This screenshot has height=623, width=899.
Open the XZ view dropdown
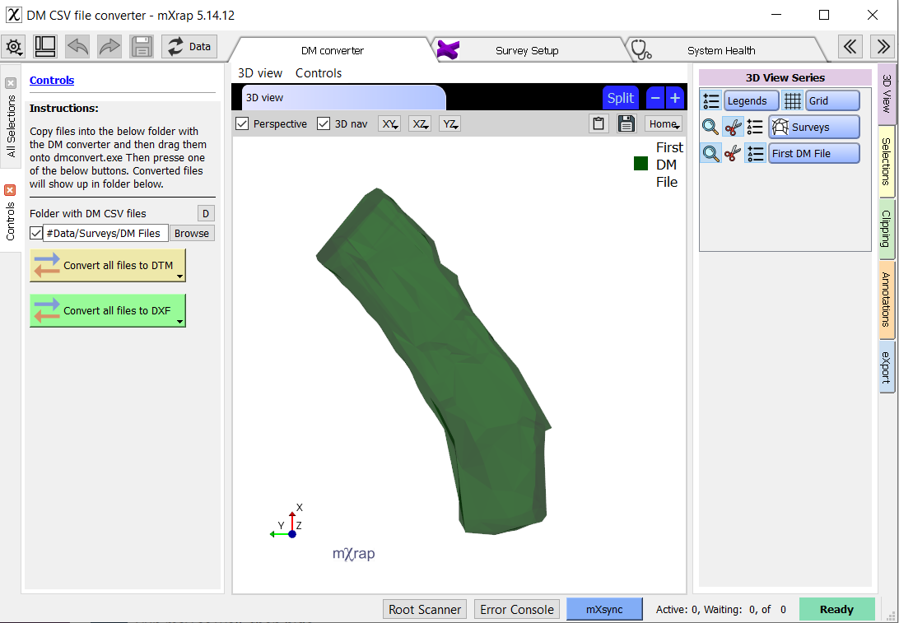point(420,123)
